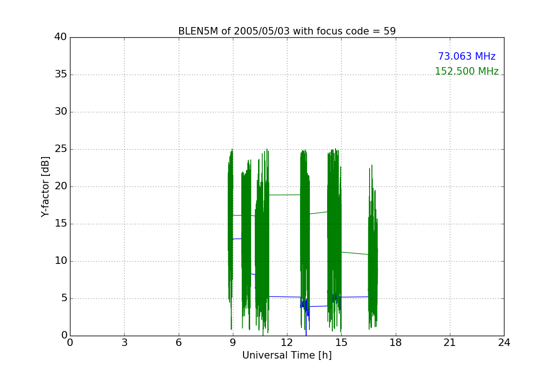Click x-axis tick label '18'
Screen dimensions: 560x373
[396, 343]
